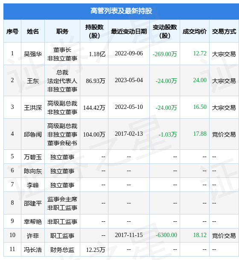Viewport: 239px width, 260px height.
Task: Click the 最近变动日期 column header
Action: tap(129, 31)
